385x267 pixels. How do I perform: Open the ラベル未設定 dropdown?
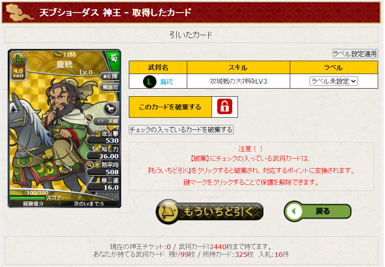(334, 81)
